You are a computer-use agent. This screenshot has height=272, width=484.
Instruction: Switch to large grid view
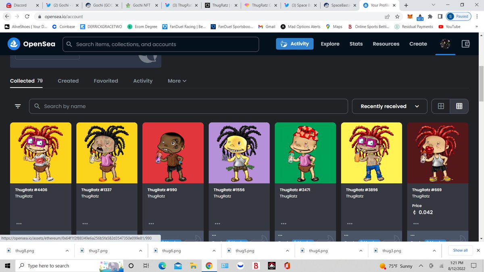pos(441,106)
